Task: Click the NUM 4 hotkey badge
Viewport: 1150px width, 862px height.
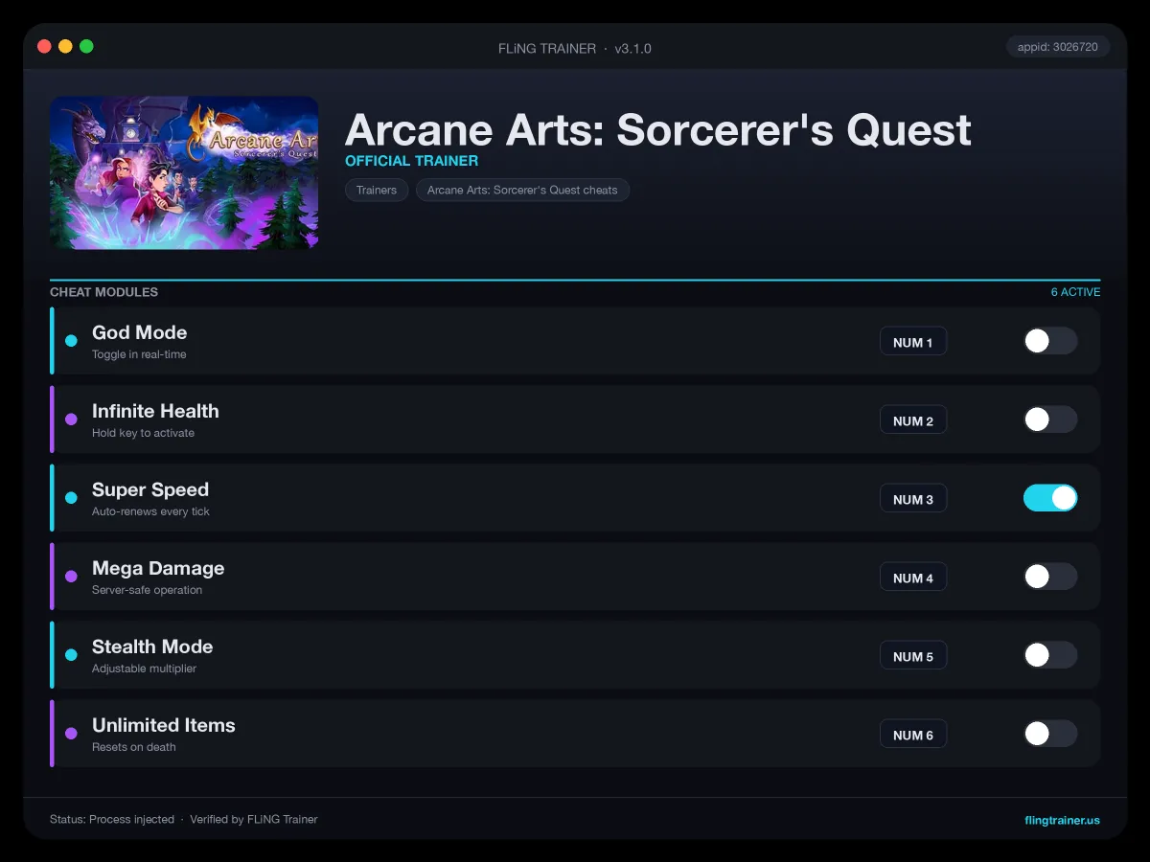Action: pyautogui.click(x=913, y=578)
